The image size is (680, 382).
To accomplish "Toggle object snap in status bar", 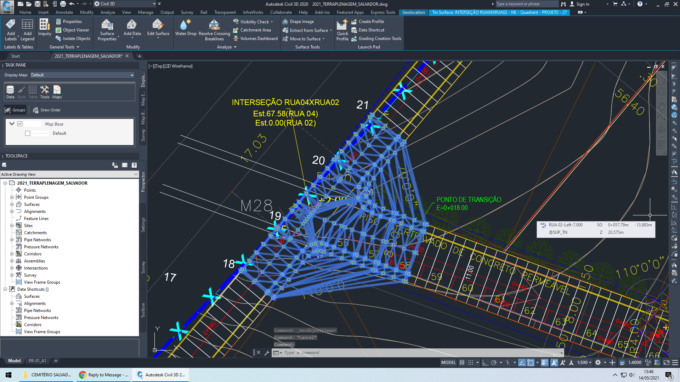I will pyautogui.click(x=530, y=362).
